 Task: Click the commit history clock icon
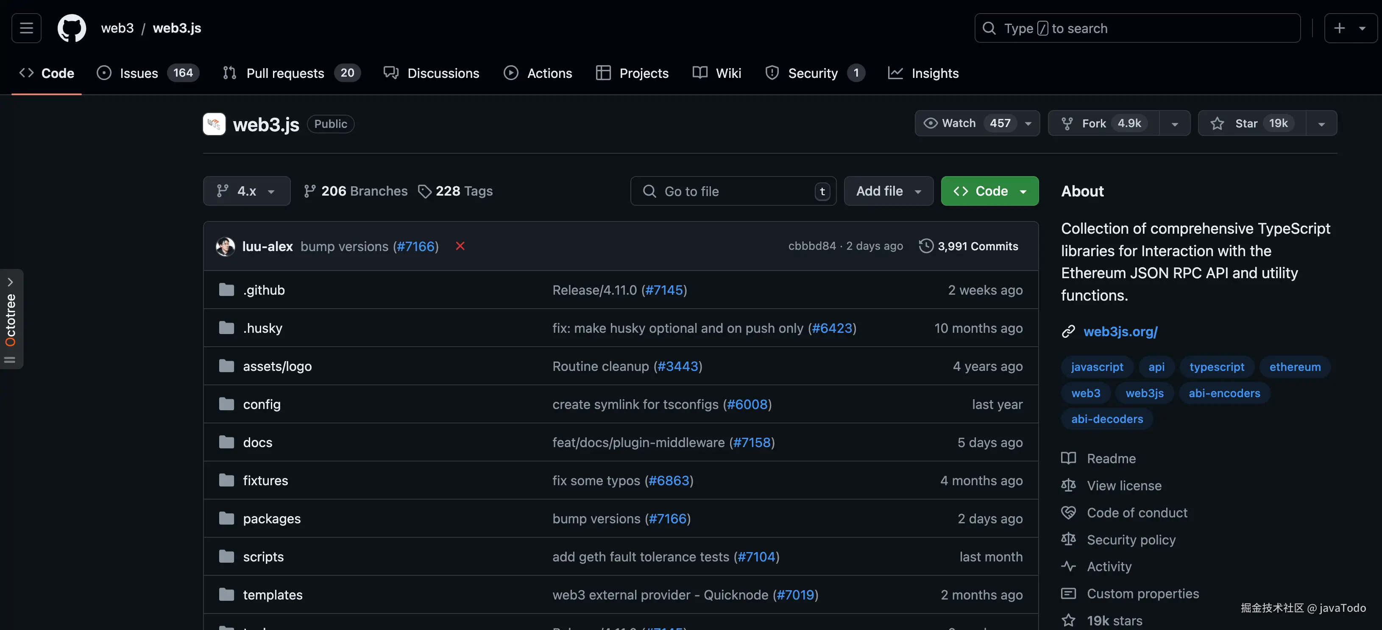tap(926, 246)
